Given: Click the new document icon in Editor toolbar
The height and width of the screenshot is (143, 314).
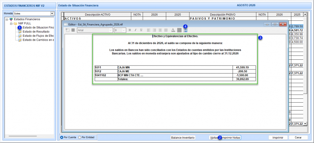Looking at the screenshot, I should pyautogui.click(x=67, y=30).
